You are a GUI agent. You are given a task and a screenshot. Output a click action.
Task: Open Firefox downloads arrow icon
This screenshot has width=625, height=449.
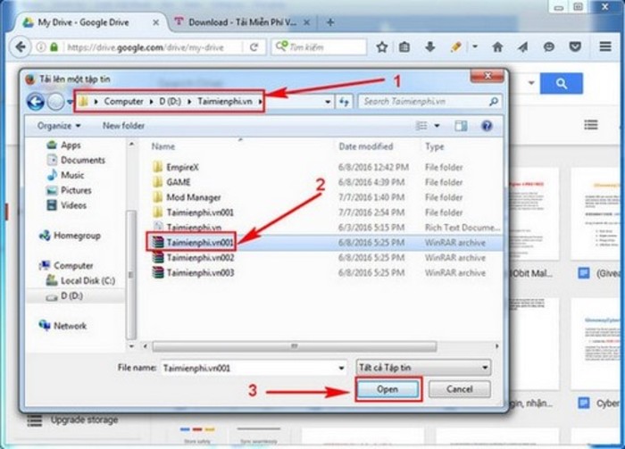pyautogui.click(x=429, y=47)
